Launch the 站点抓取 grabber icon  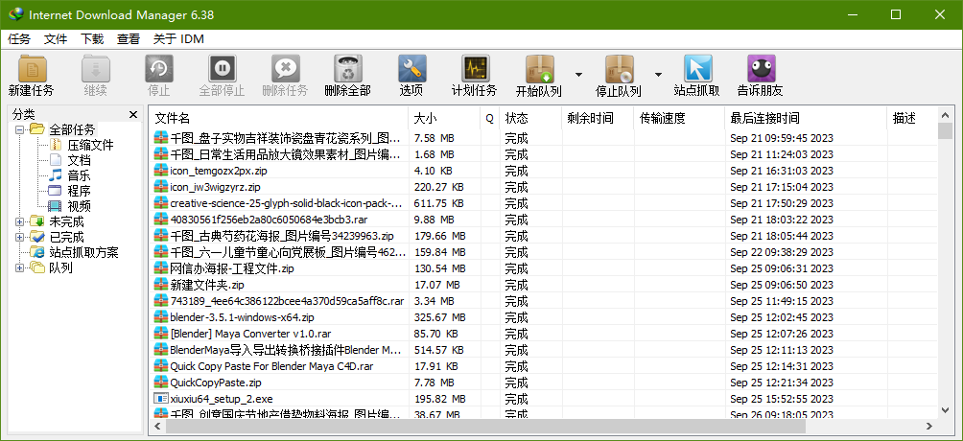(x=697, y=69)
